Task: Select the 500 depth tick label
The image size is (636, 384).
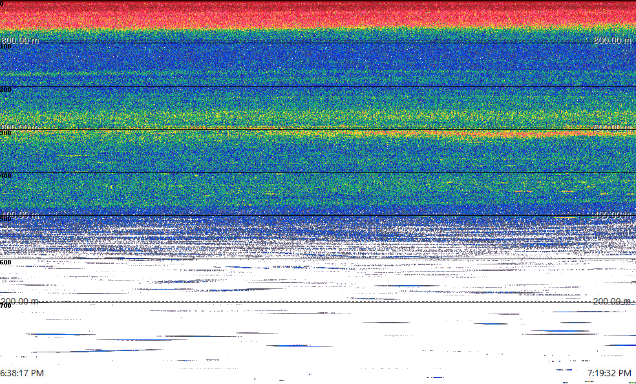Action: tap(6, 219)
